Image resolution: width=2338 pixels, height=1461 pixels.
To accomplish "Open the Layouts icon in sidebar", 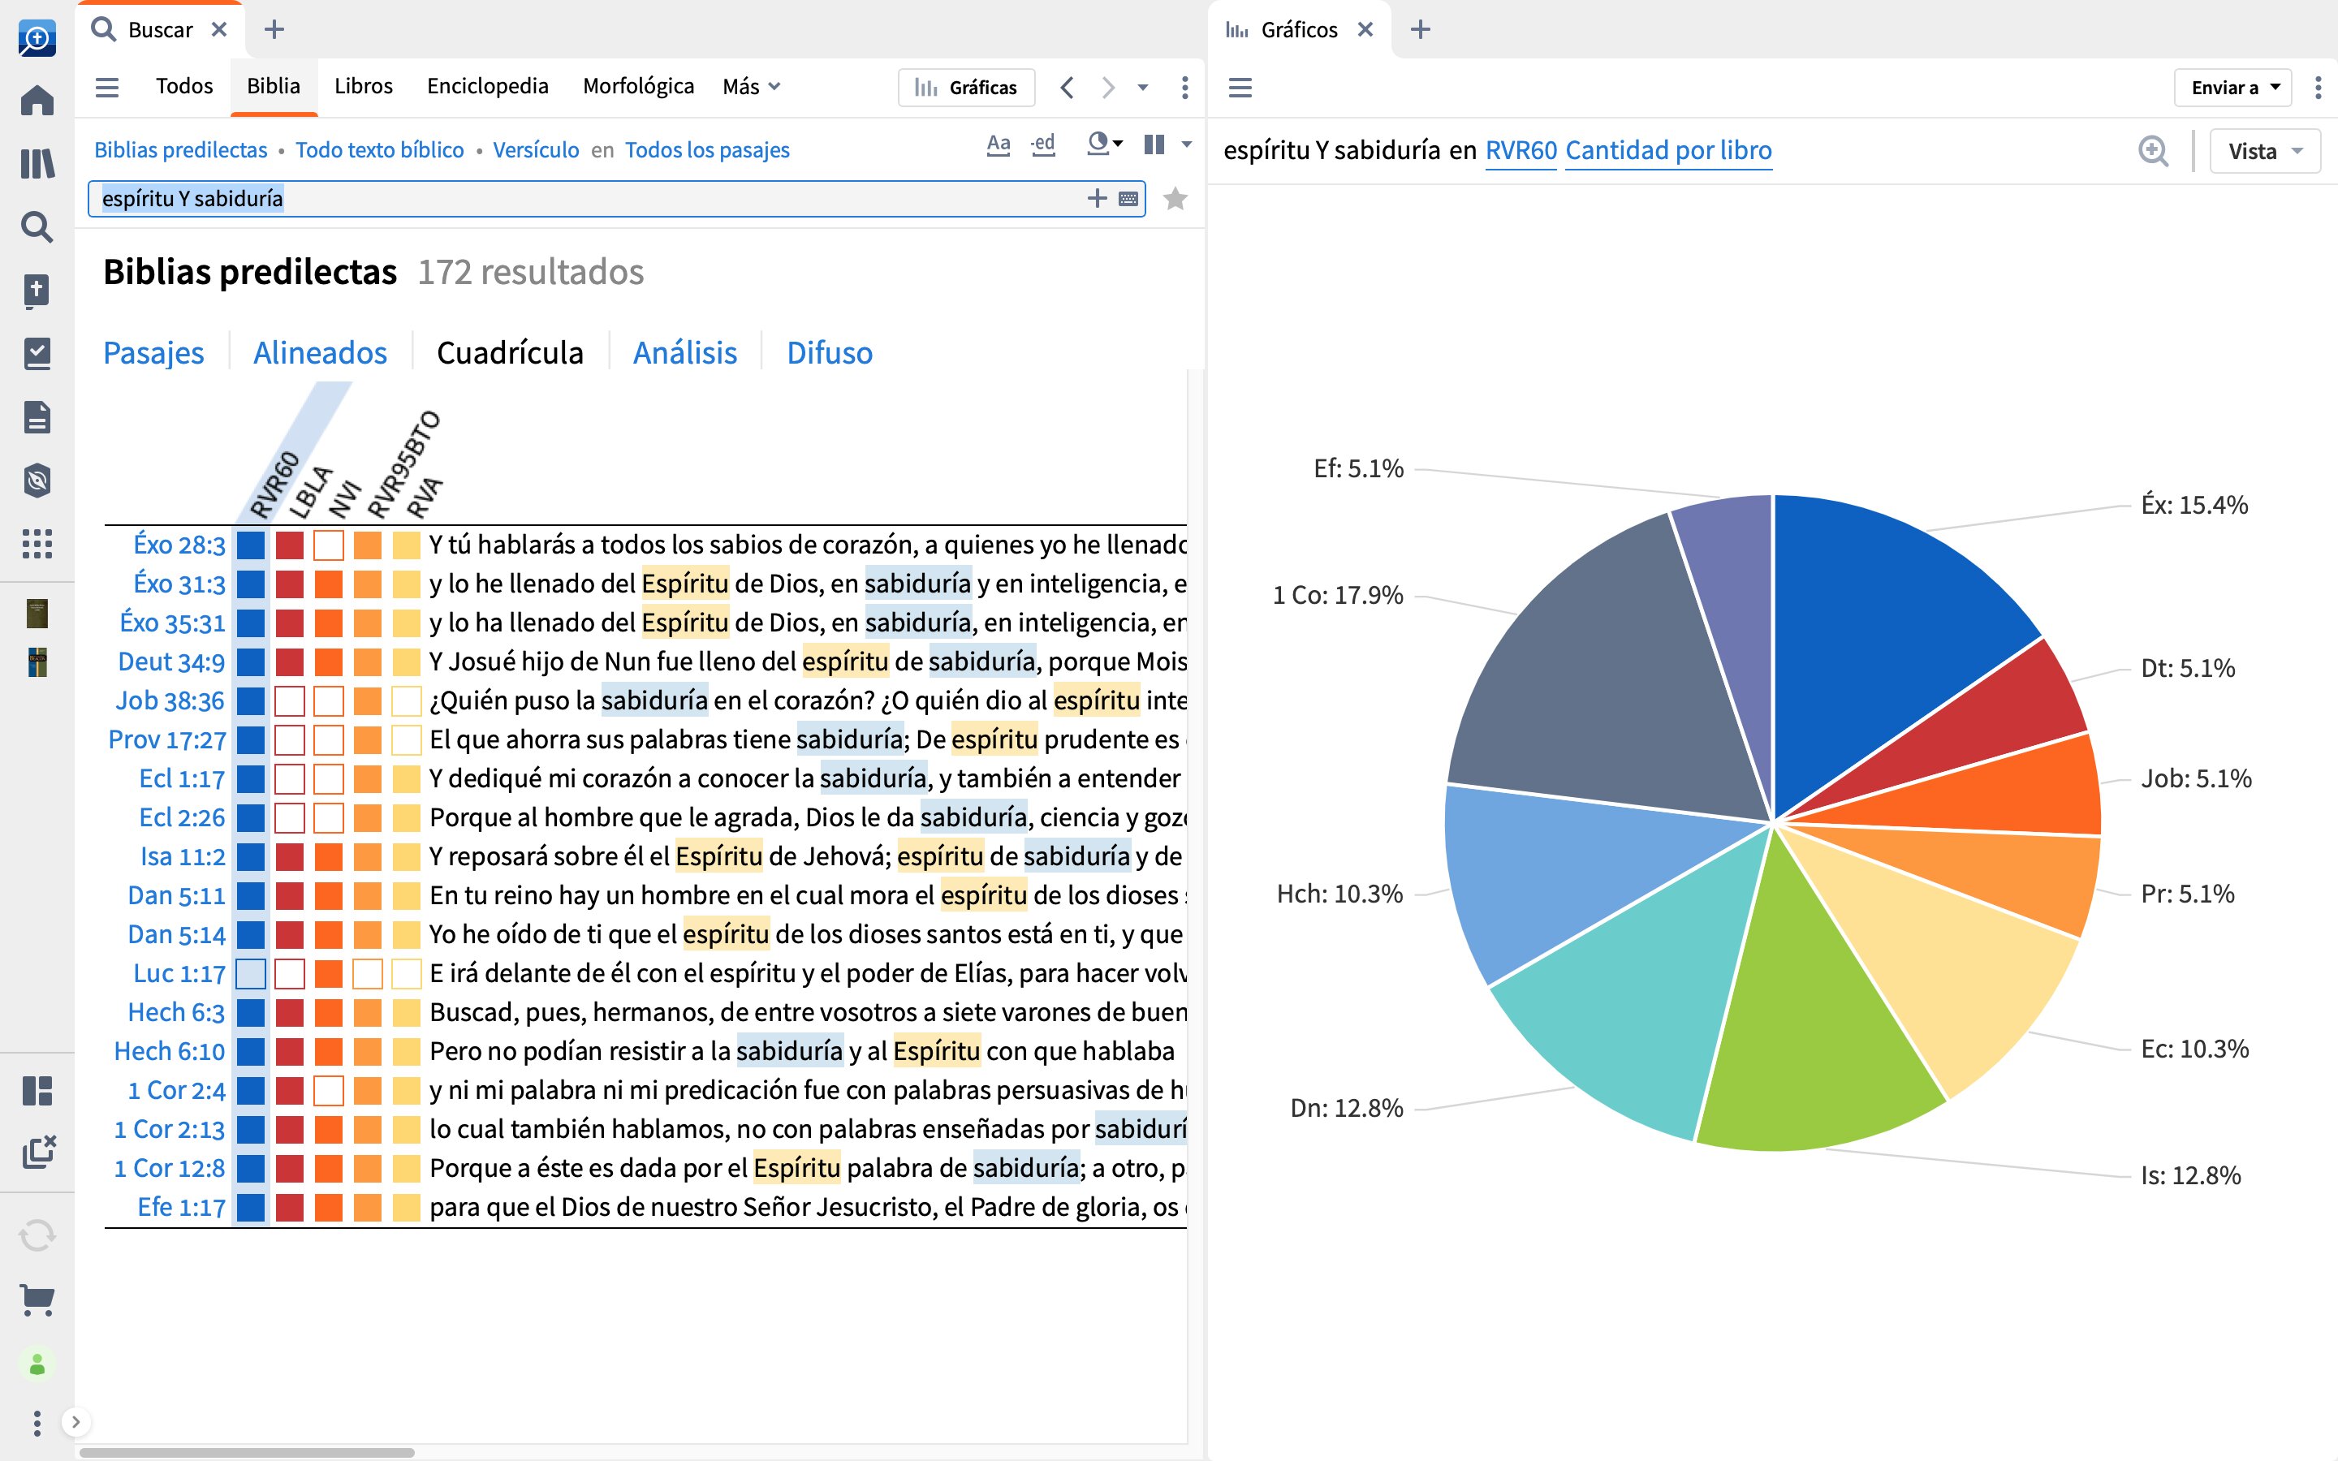I will coord(37,1091).
